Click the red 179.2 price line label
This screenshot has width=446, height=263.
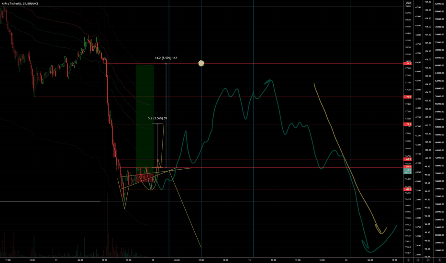tap(408, 64)
